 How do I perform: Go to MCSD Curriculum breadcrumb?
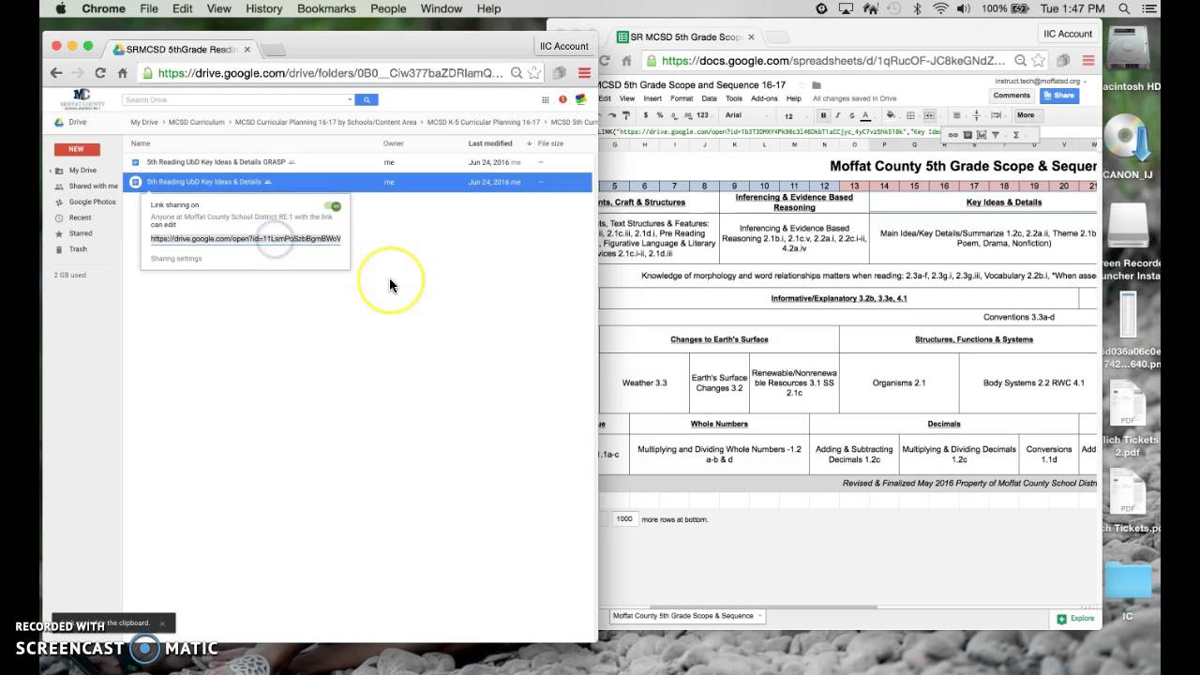click(196, 122)
